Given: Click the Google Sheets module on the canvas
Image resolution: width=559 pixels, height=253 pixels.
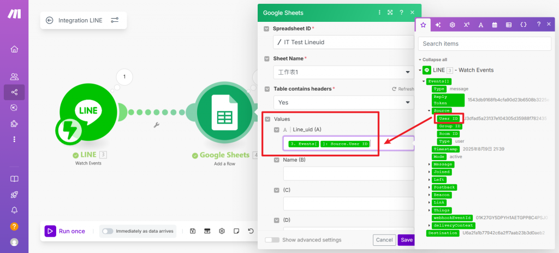Looking at the screenshot, I should click(x=225, y=111).
